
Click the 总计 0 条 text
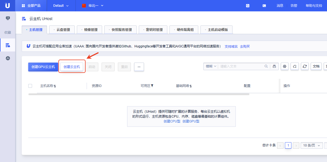point(269,145)
